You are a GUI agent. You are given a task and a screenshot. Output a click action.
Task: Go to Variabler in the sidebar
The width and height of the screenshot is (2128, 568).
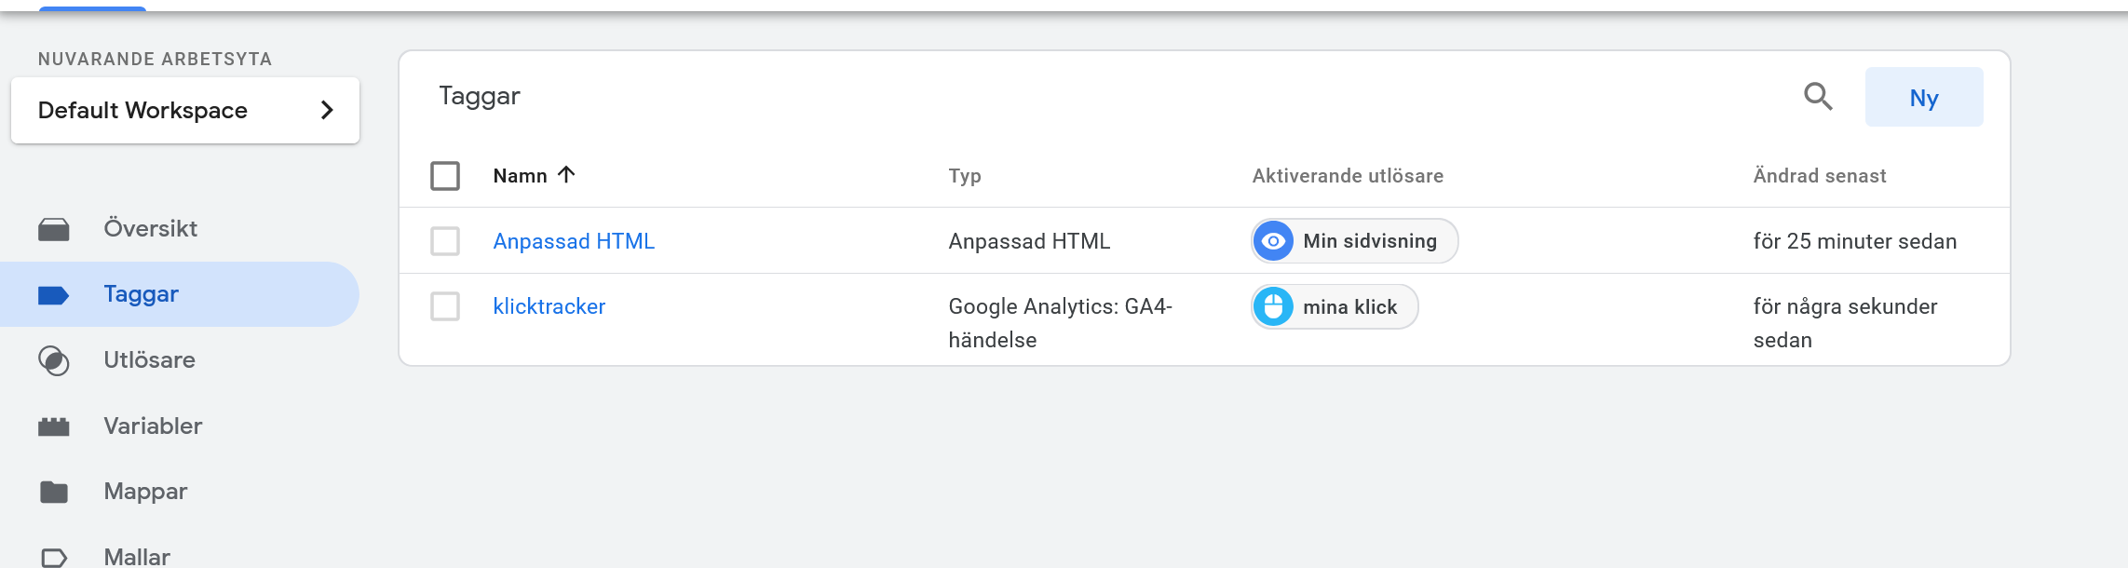click(153, 426)
